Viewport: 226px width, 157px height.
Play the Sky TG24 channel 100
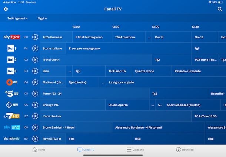point(35,37)
